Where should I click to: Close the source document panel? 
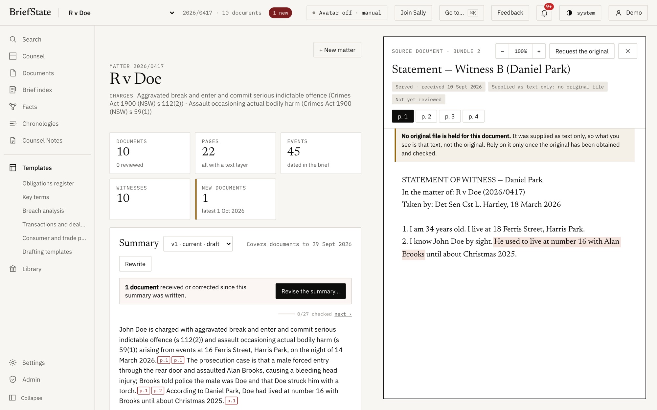tap(627, 51)
